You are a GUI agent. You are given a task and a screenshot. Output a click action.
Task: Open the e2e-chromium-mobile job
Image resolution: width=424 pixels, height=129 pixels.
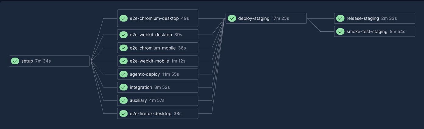click(152, 48)
